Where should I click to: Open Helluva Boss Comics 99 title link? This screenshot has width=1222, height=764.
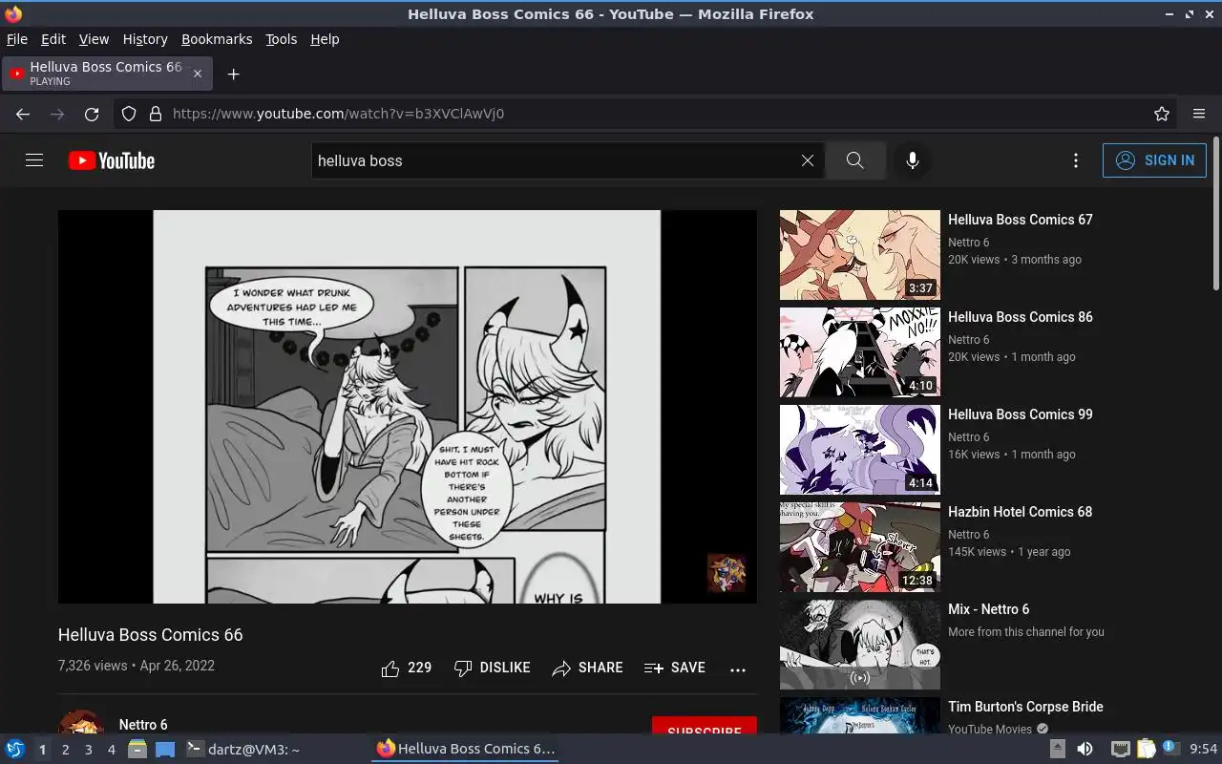click(x=1021, y=414)
